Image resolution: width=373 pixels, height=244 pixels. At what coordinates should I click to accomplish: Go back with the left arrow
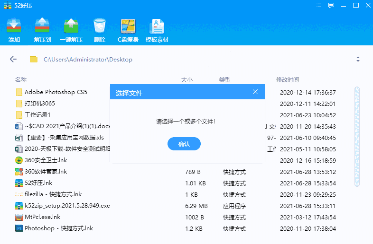pyautogui.click(x=13, y=59)
